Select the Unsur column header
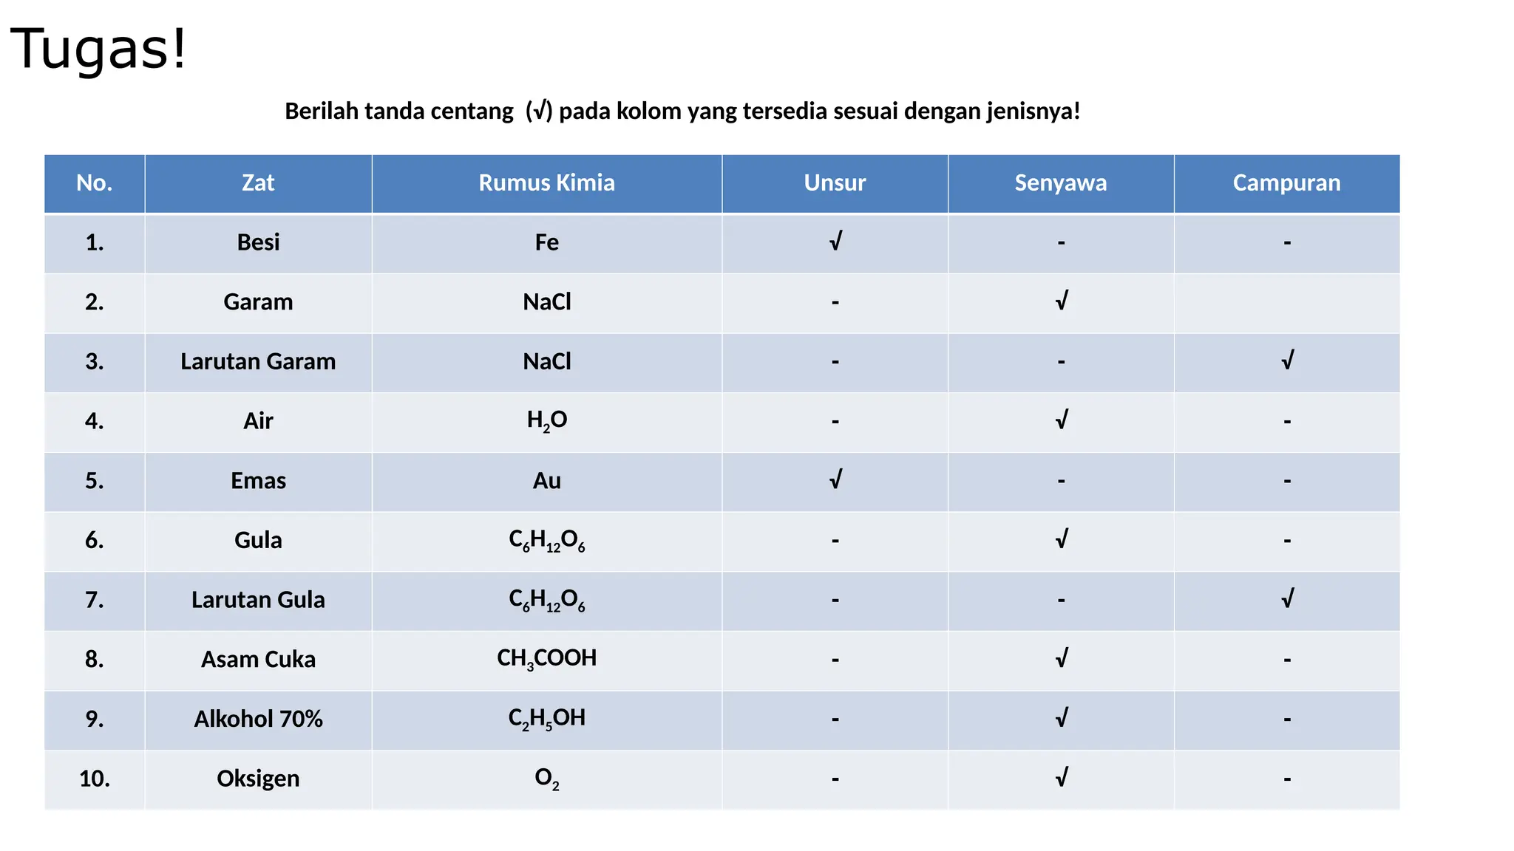Screen dimensions: 1514x851 click(x=835, y=183)
